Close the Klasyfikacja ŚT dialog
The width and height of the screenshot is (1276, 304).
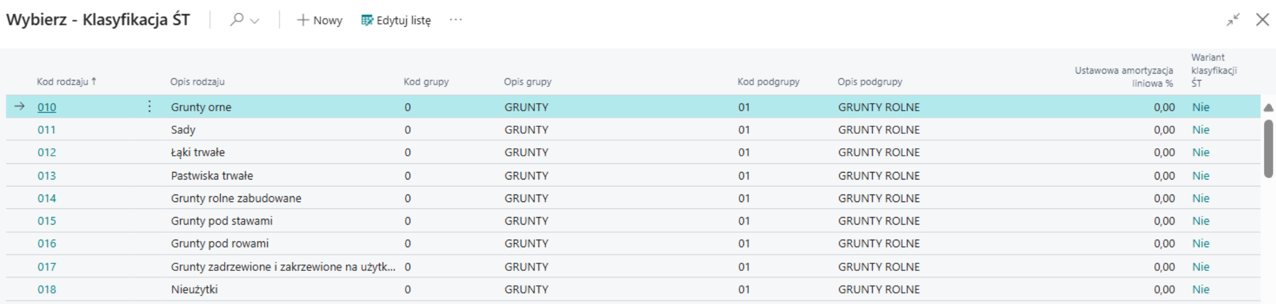click(1262, 20)
